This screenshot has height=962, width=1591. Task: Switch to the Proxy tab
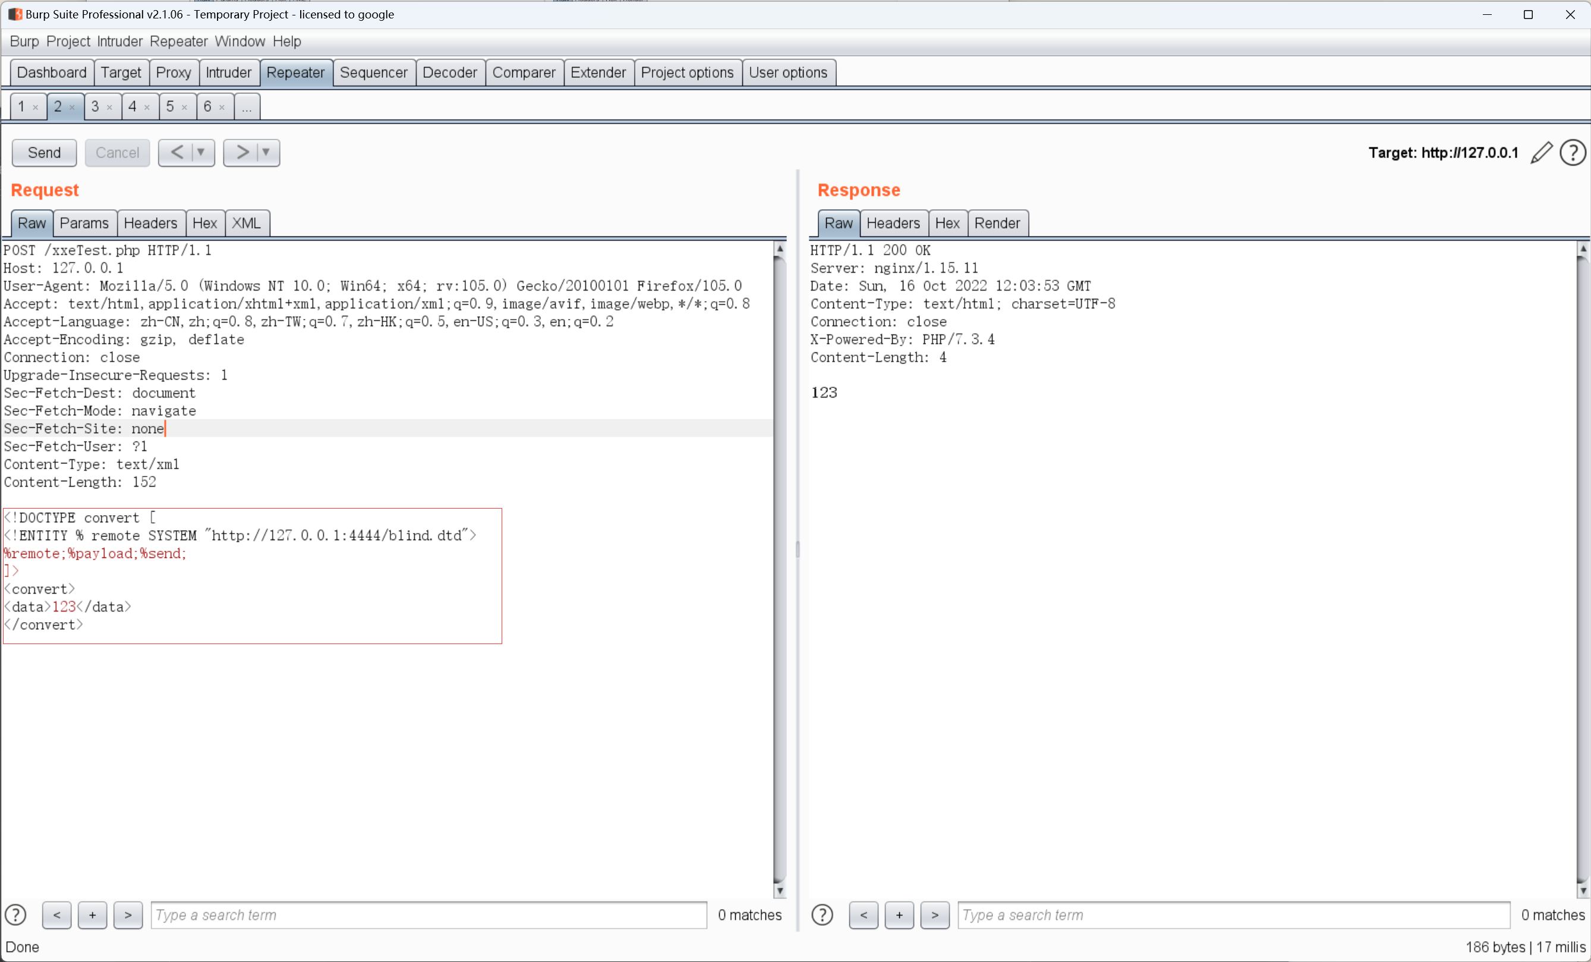coord(174,72)
